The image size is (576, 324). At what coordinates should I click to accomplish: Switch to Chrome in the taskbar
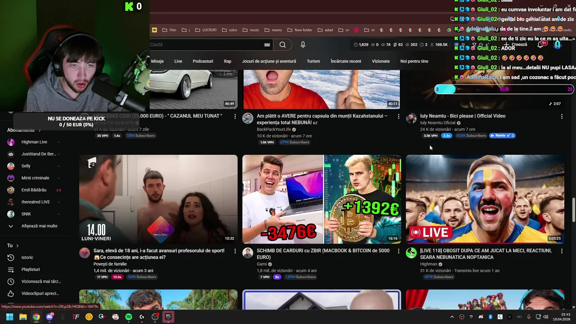(36, 317)
